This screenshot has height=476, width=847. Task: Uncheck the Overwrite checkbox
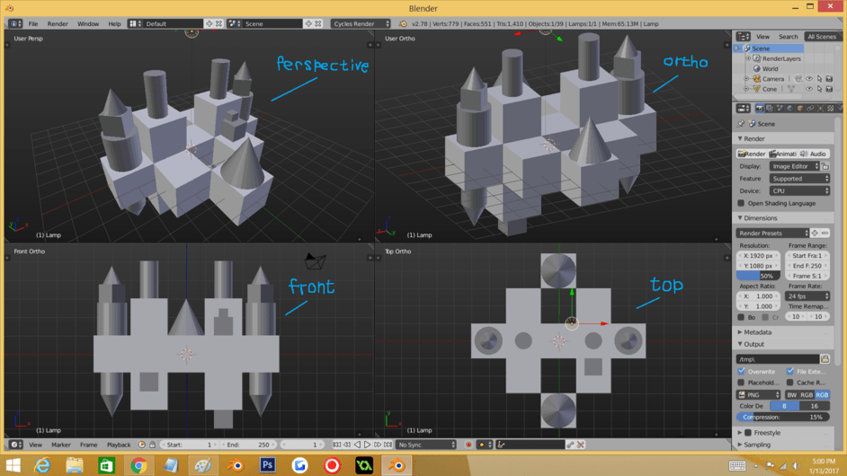click(x=742, y=371)
